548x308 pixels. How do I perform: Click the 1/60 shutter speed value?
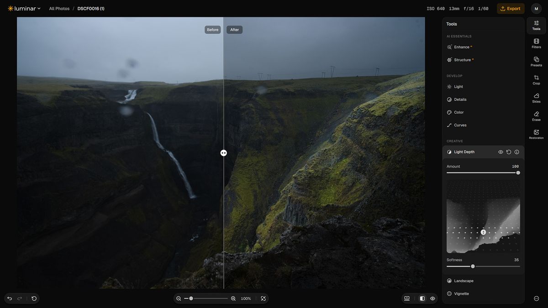coord(483,9)
